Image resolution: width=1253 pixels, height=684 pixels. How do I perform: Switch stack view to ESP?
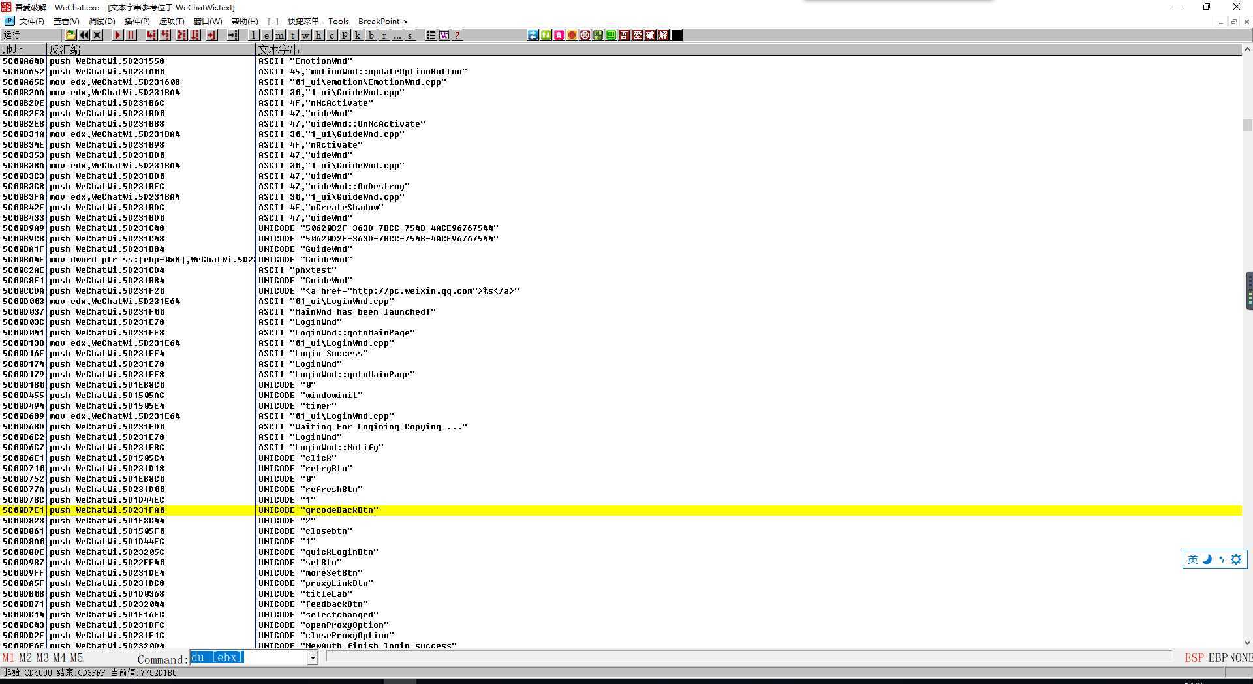tap(1194, 658)
